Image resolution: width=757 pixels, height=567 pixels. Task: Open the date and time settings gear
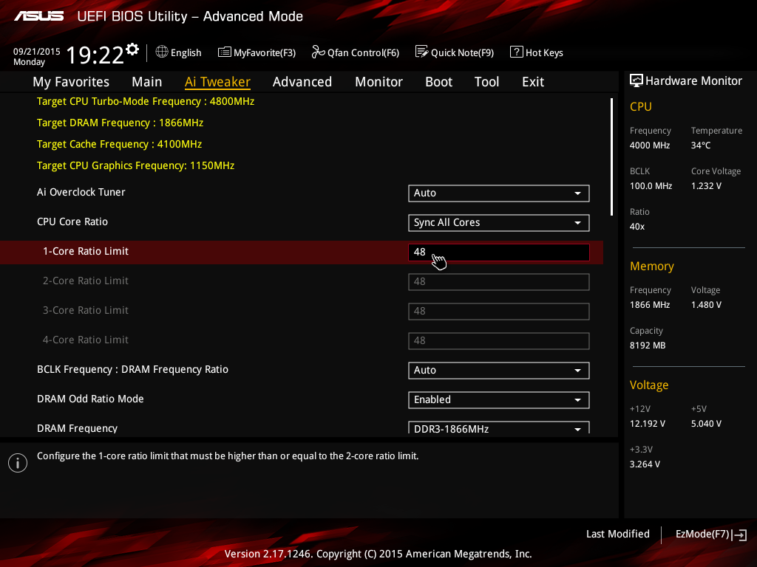pyautogui.click(x=132, y=49)
